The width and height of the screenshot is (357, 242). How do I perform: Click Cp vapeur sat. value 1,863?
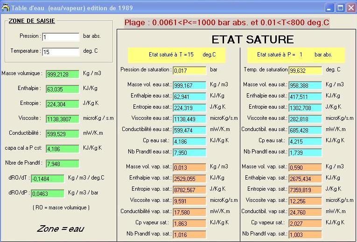click(189, 223)
